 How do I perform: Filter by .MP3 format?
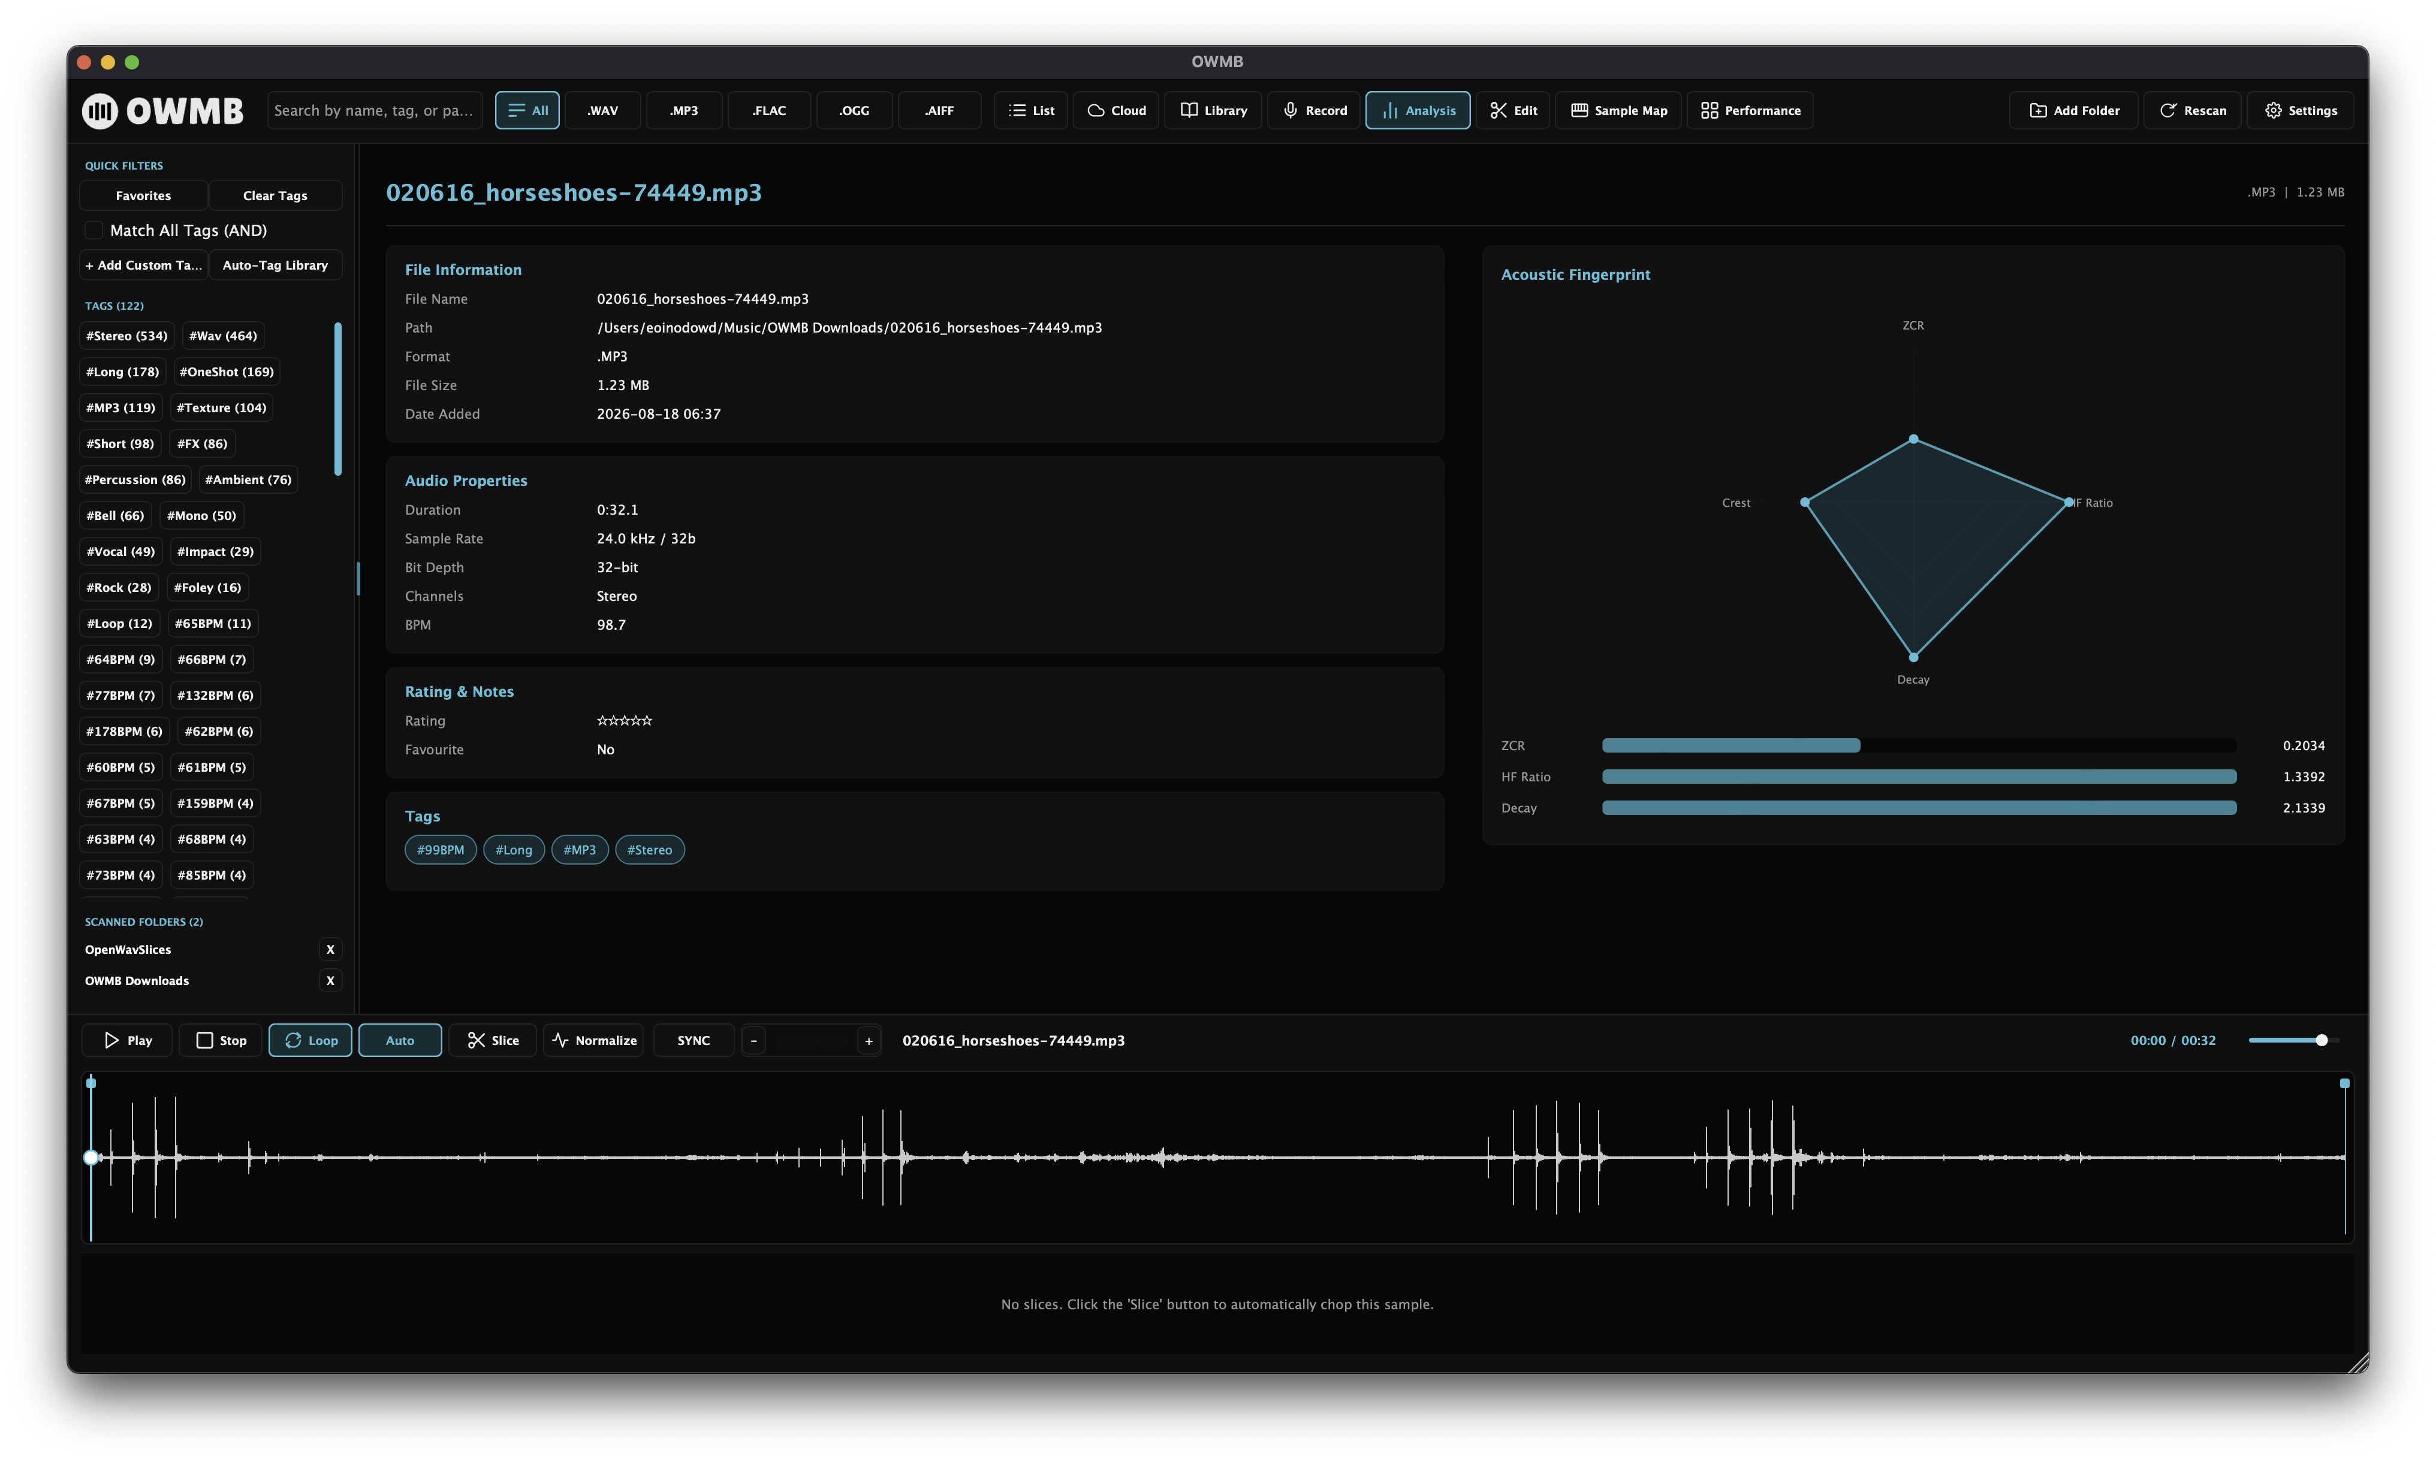point(684,110)
